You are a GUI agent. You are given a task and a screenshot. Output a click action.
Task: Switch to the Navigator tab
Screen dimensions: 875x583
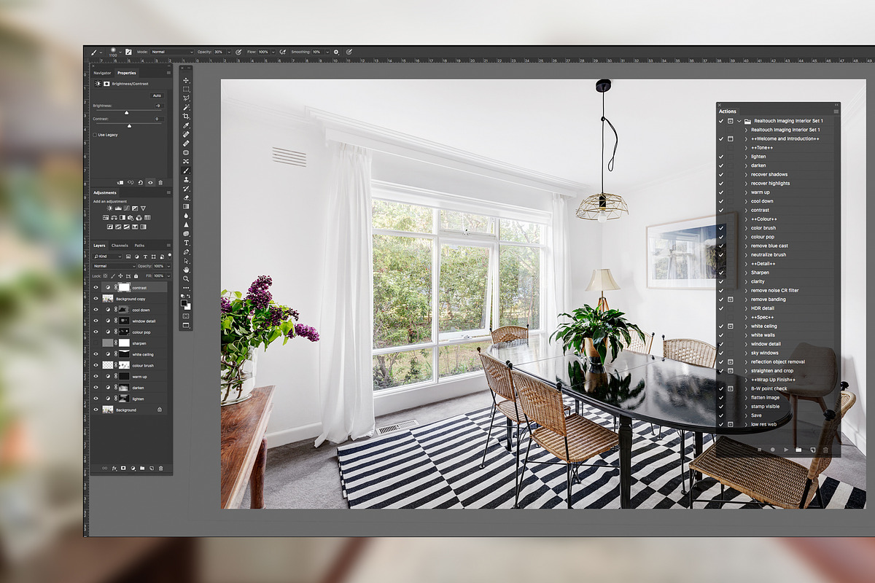click(102, 73)
